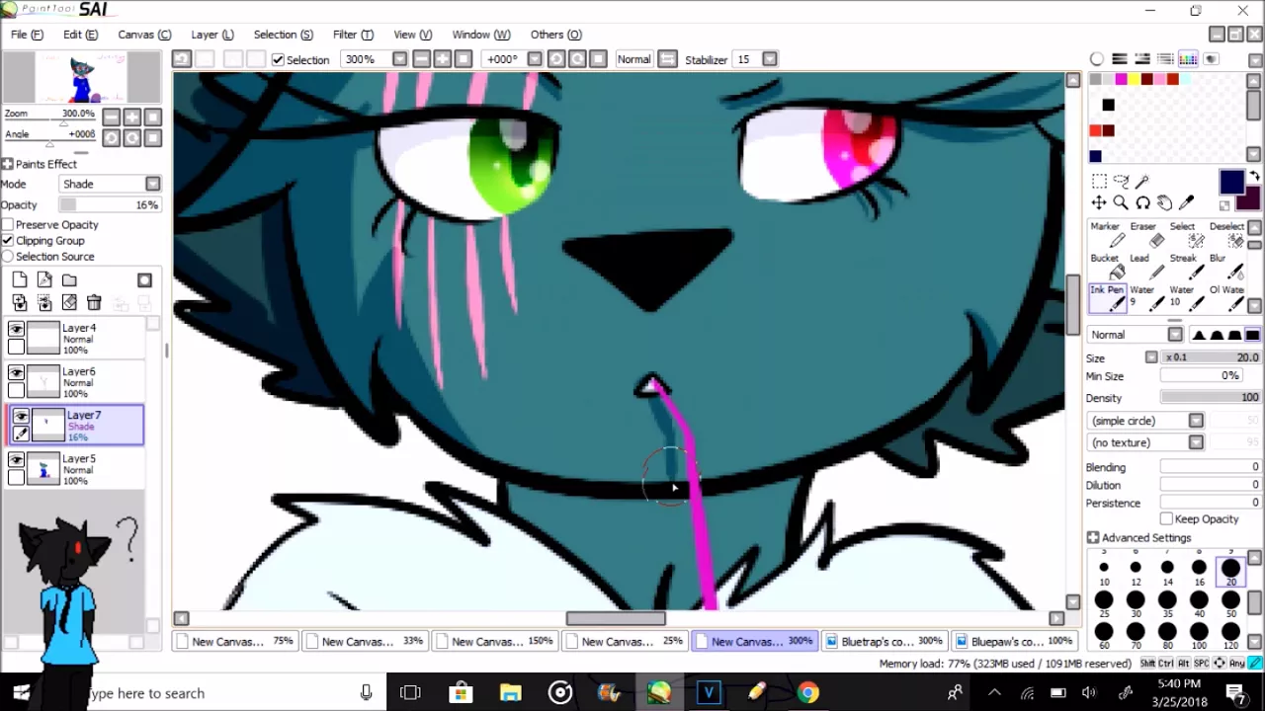Screen dimensions: 1265x711
Task: Toggle Preserve Opacity checkbox
Action: click(x=8, y=225)
